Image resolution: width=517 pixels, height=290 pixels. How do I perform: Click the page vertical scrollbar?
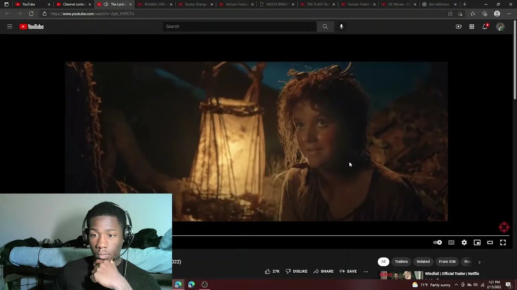(x=515, y=60)
